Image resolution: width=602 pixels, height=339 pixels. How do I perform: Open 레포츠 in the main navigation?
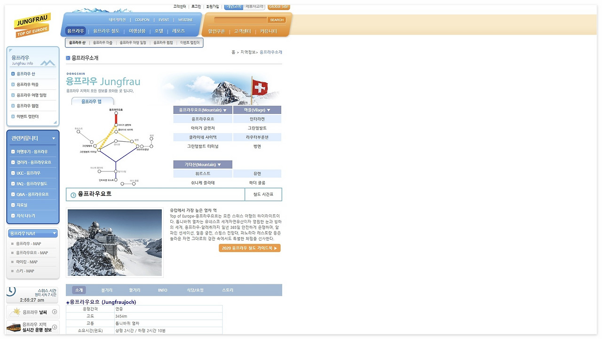(x=179, y=31)
